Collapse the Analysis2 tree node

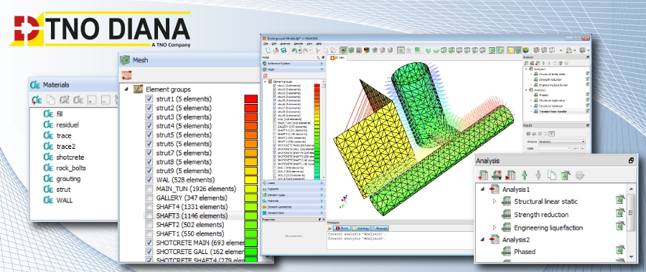coord(482,239)
